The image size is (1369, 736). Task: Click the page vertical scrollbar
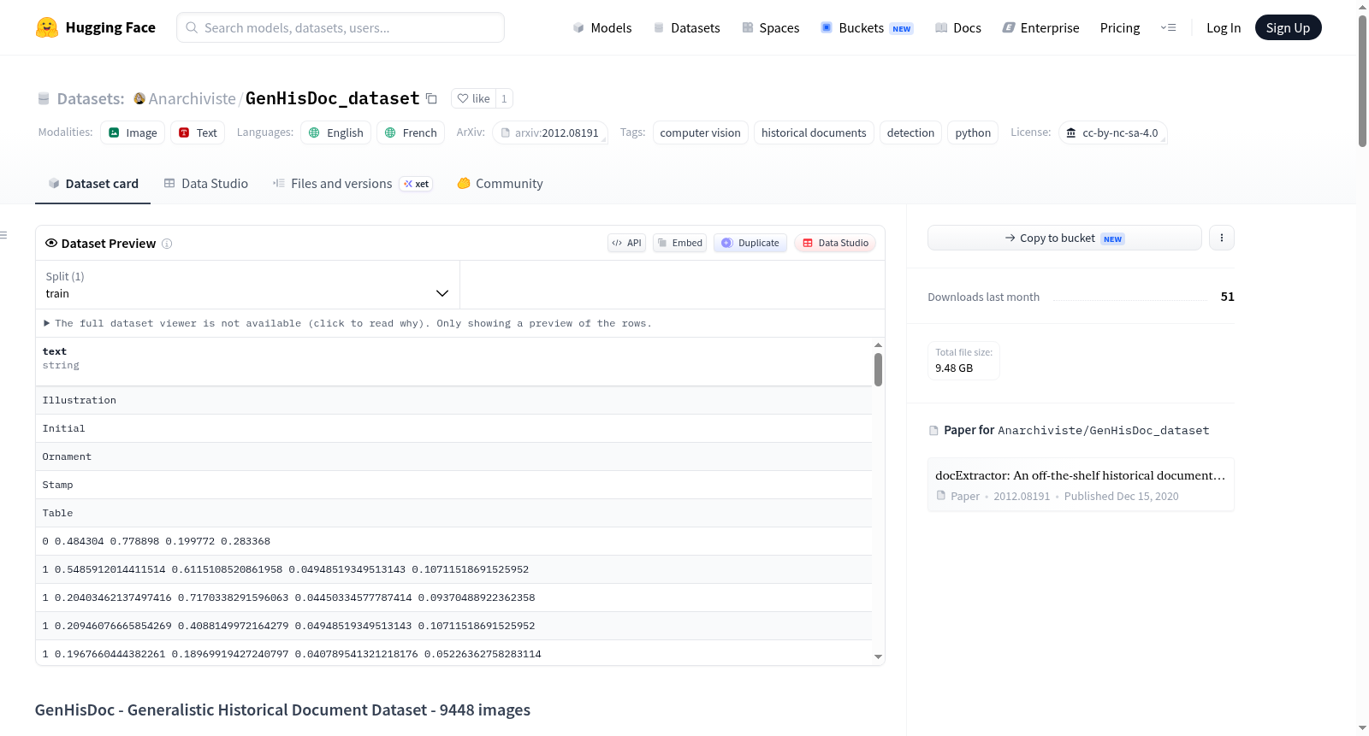(x=1362, y=81)
